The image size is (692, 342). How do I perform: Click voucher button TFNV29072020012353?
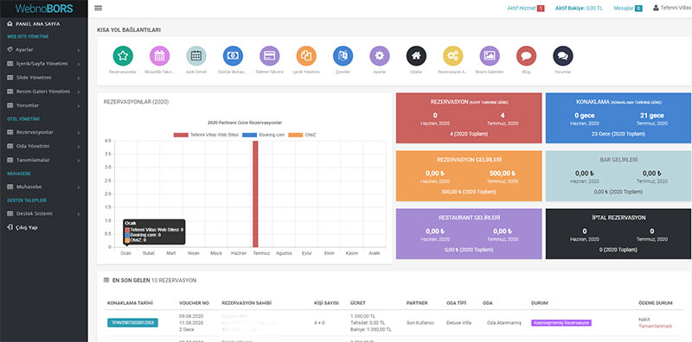[132, 323]
